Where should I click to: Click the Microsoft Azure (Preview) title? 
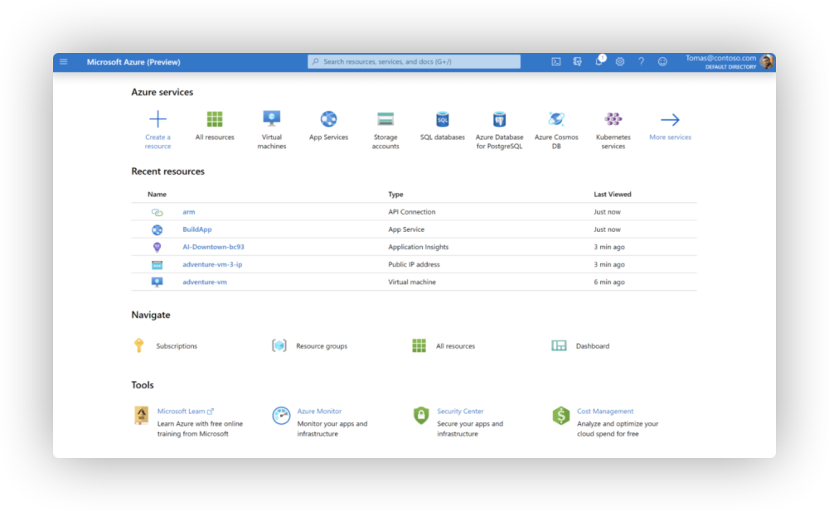coord(133,62)
